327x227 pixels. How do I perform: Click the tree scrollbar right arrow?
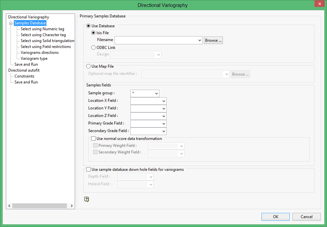(x=71, y=206)
